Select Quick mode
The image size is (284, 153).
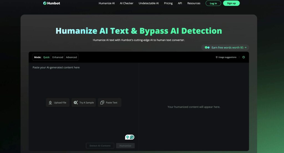click(x=46, y=57)
